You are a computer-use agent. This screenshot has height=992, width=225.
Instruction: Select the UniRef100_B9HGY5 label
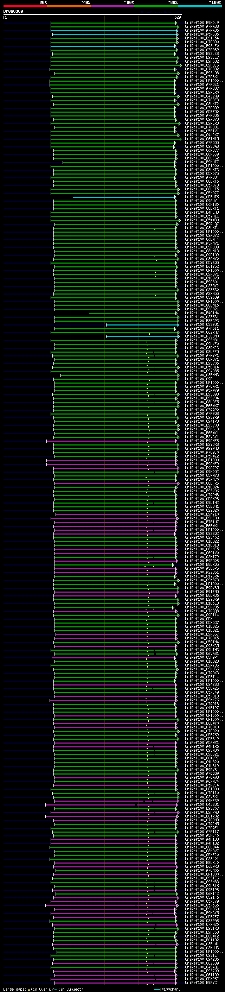pyautogui.click(x=202, y=913)
